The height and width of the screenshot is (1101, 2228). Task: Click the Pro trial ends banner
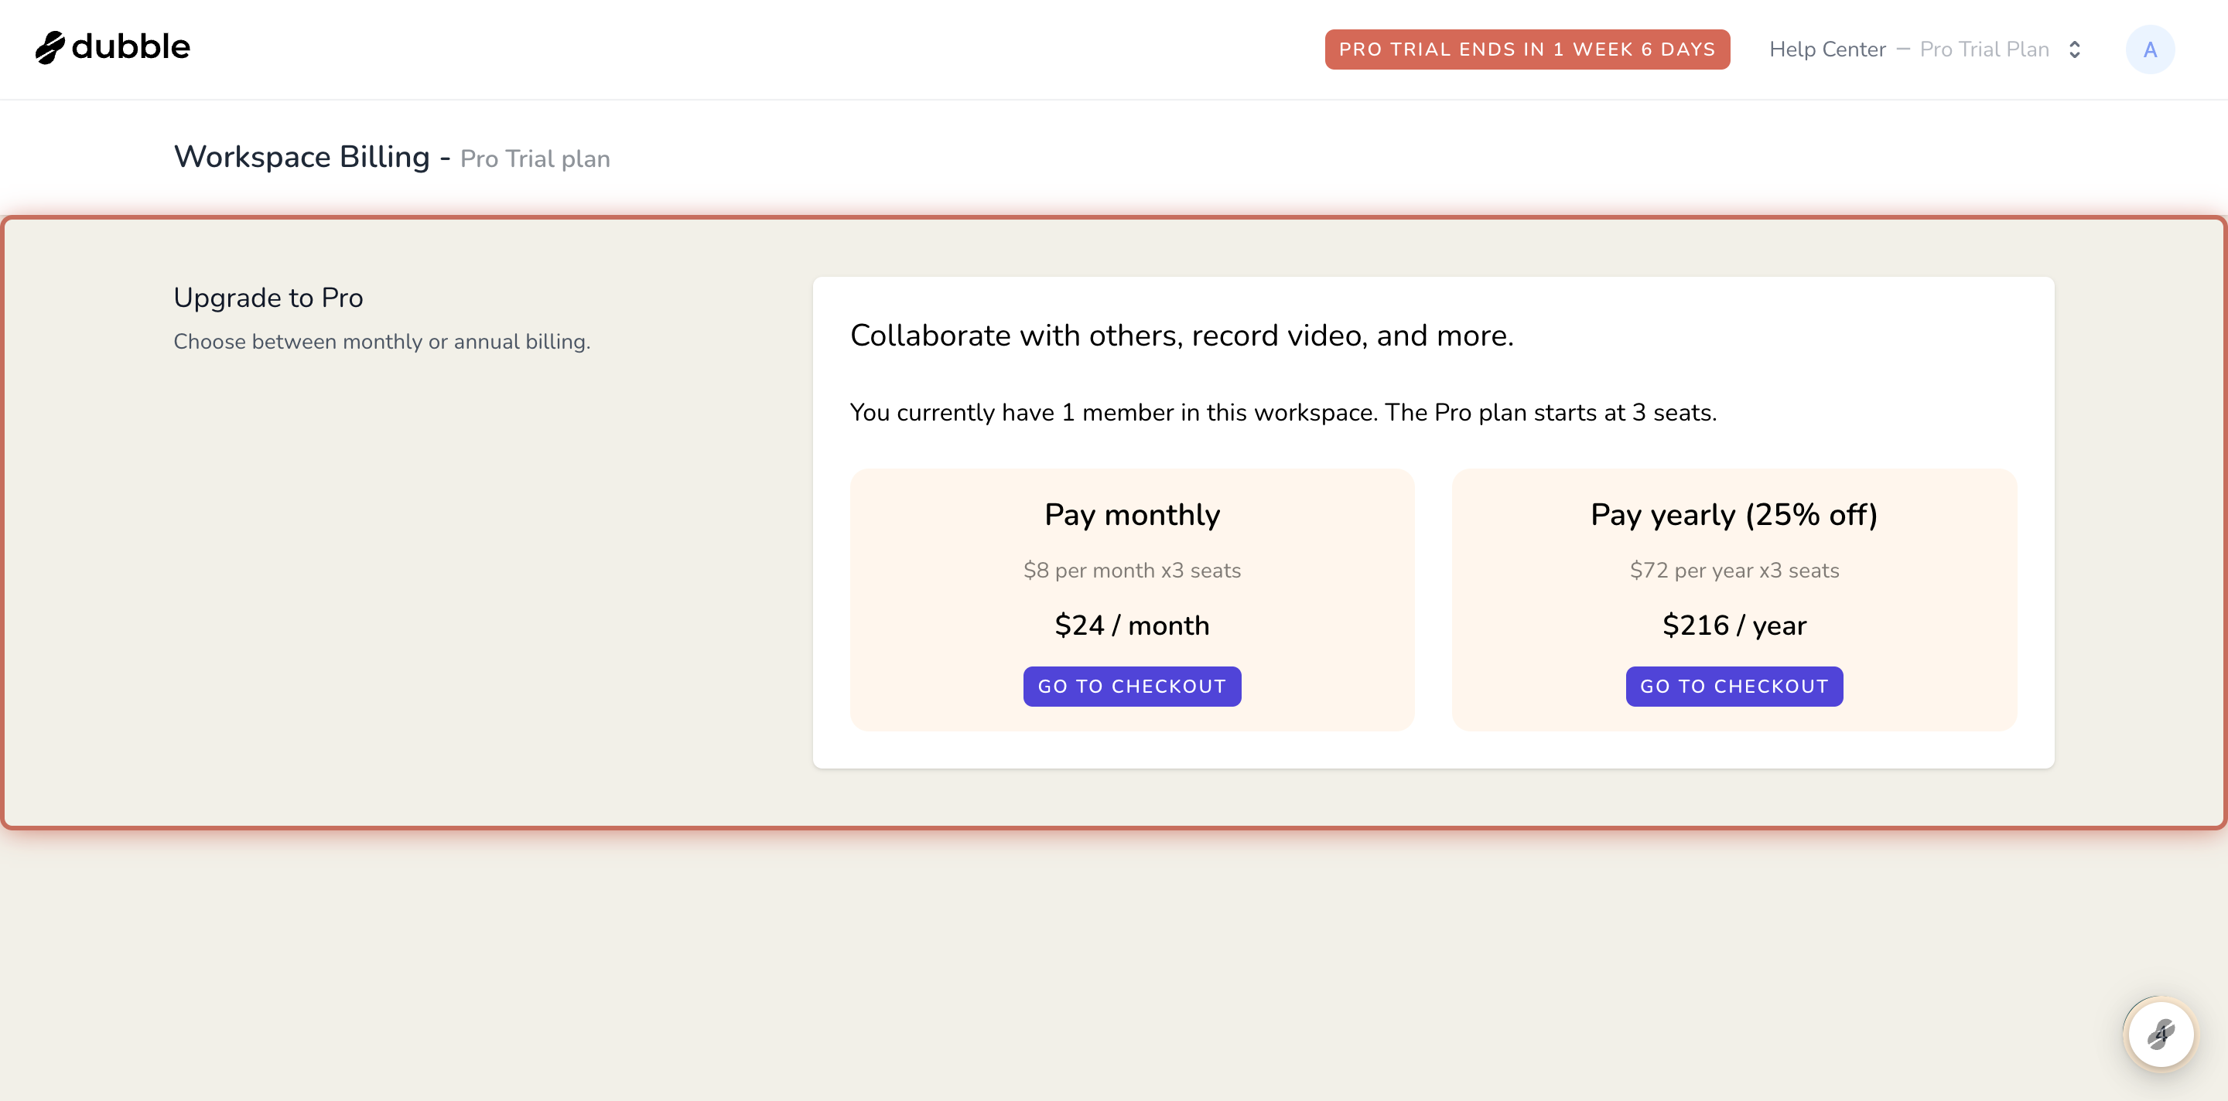click(x=1526, y=49)
